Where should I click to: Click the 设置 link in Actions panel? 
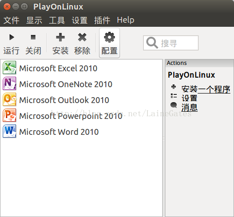(x=189, y=98)
